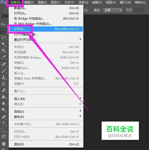
Task: Open the 帮助(H) menu
Action: [140, 2]
